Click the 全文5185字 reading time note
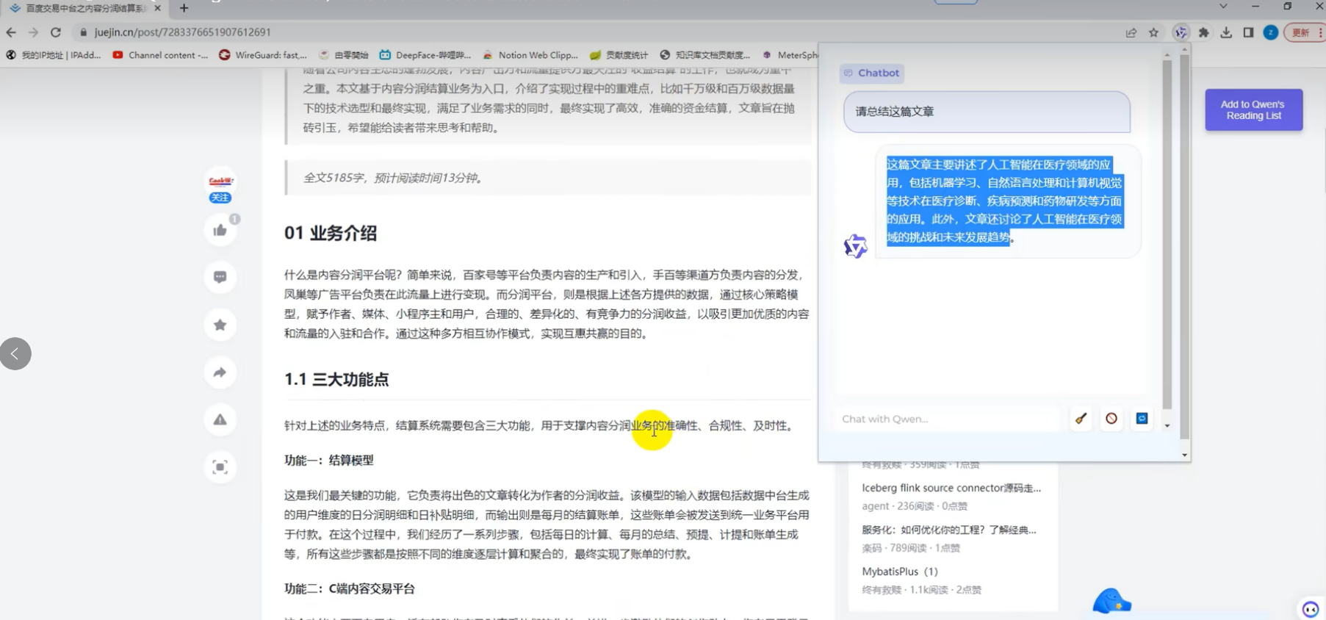This screenshot has height=620, width=1326. pyautogui.click(x=394, y=178)
